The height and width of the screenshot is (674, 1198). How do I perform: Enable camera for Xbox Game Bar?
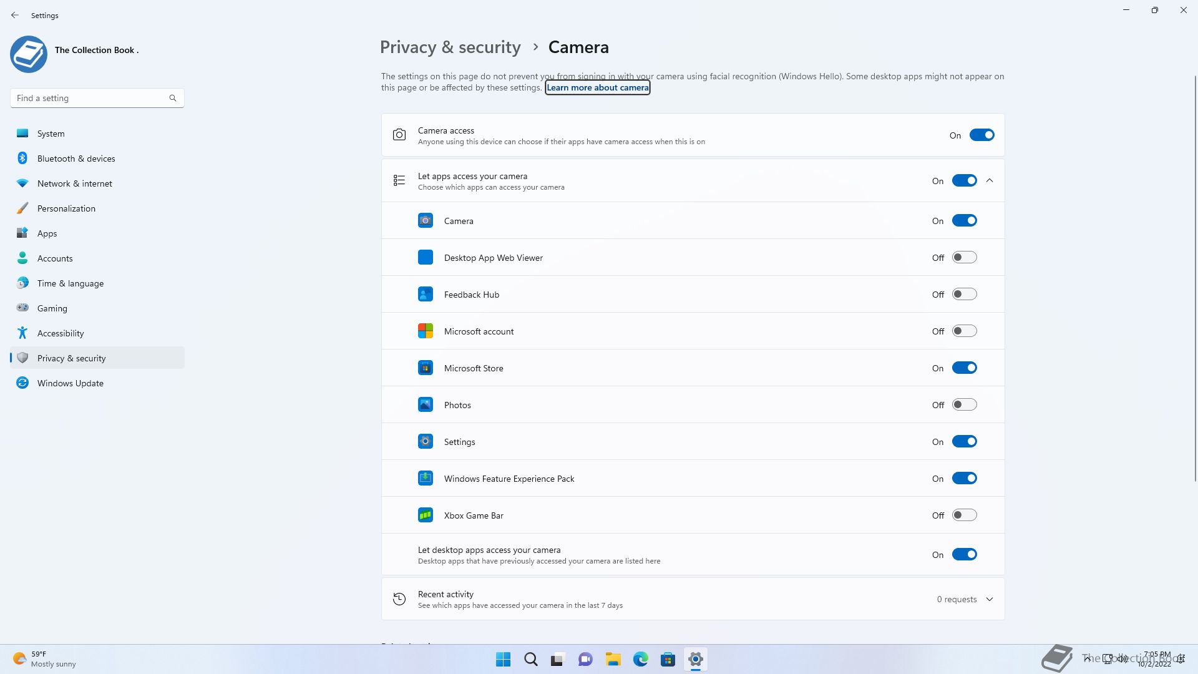pyautogui.click(x=964, y=515)
